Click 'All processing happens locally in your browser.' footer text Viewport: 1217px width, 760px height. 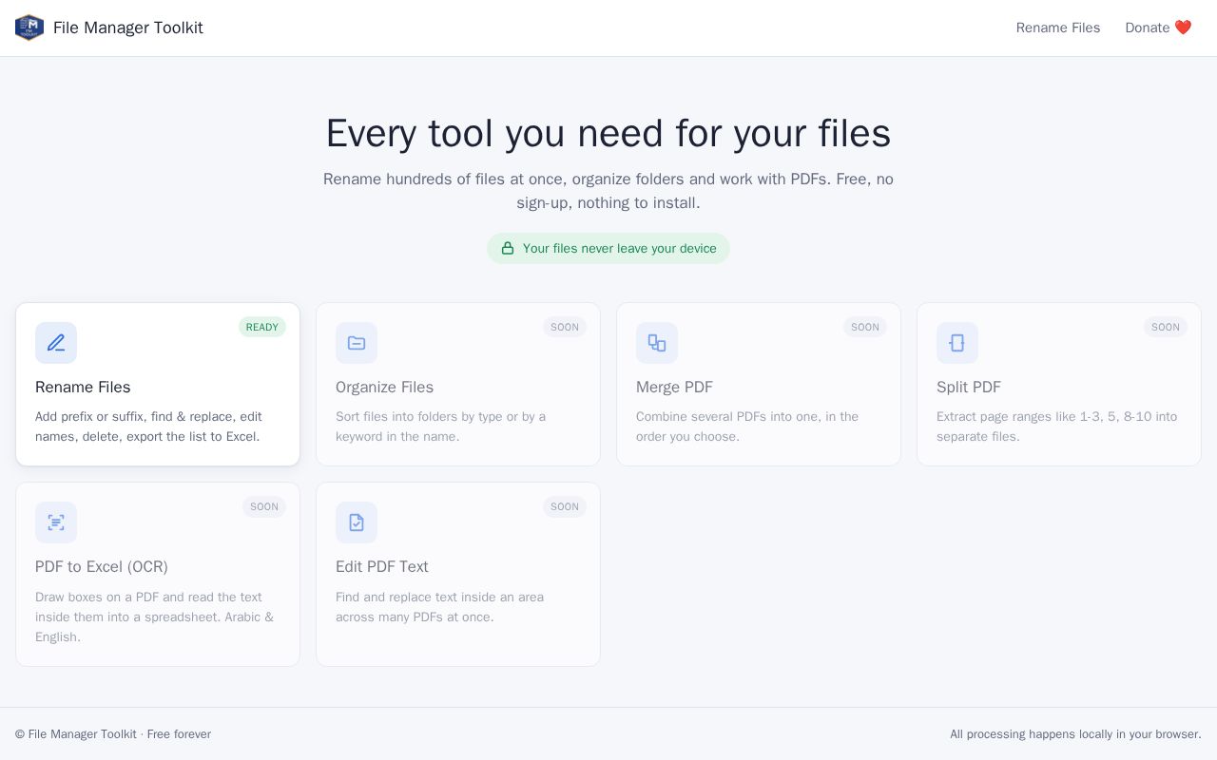1075,734
